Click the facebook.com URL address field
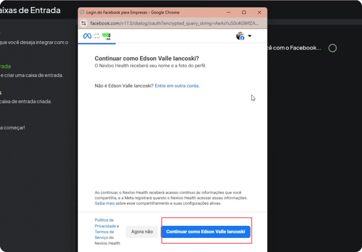The height and width of the screenshot is (252, 362). point(174,23)
